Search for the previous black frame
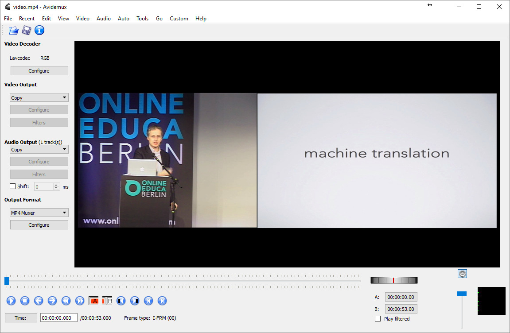Viewport: 510px width, 333px height. point(121,301)
